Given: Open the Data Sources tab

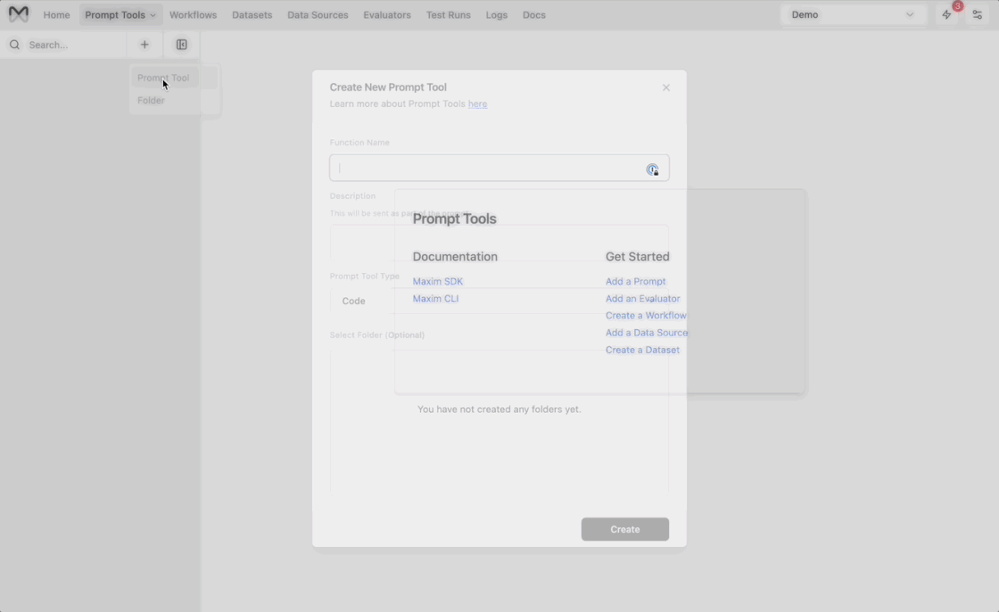Looking at the screenshot, I should 318,14.
